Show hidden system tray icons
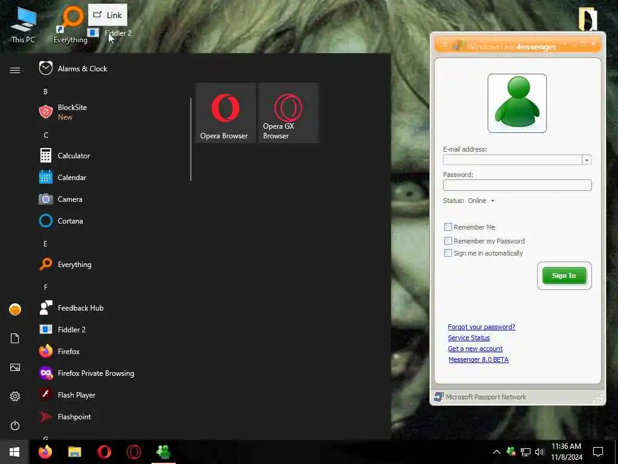The image size is (618, 464). 497,452
